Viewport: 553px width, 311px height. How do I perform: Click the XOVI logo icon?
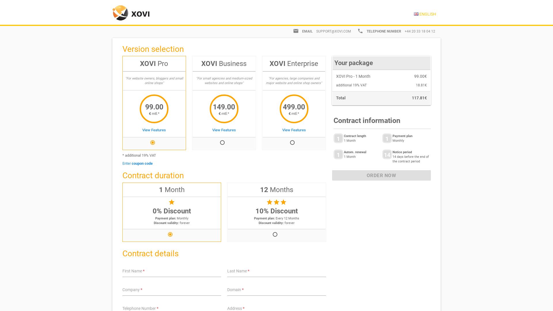click(120, 13)
